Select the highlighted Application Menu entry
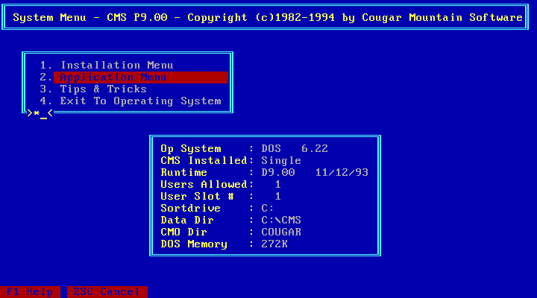The width and height of the screenshot is (537, 298). tap(141, 77)
